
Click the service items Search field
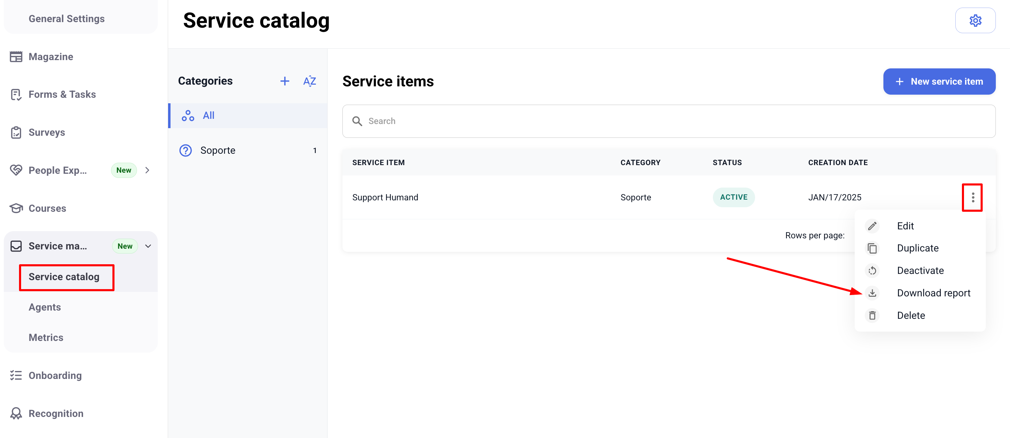pos(668,121)
